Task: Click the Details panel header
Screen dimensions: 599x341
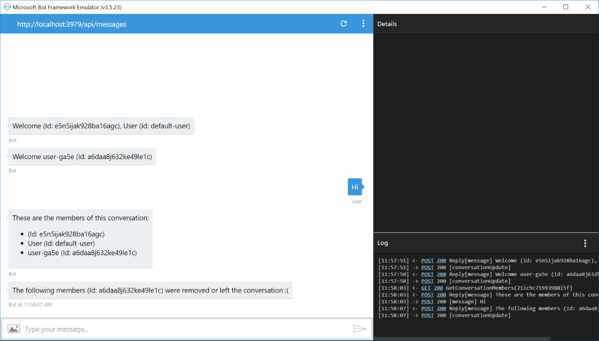Action: [x=486, y=24]
